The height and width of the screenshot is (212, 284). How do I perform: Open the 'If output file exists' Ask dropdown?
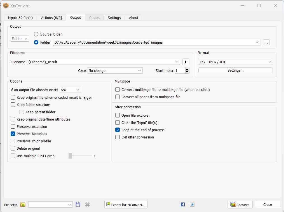tap(70, 90)
